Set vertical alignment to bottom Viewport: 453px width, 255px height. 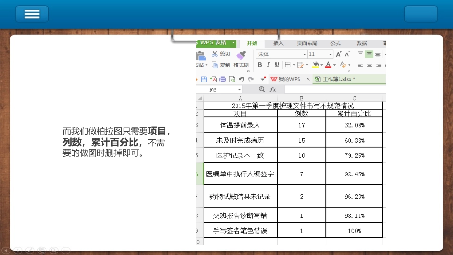378,54
